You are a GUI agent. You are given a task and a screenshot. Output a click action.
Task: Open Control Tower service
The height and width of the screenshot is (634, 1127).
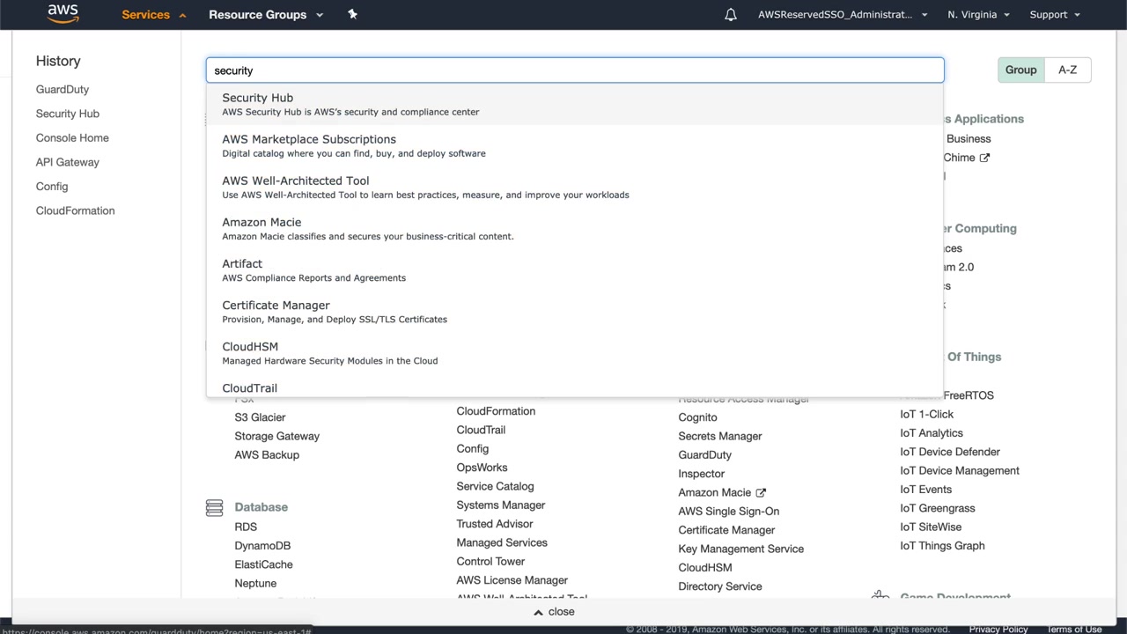click(490, 562)
